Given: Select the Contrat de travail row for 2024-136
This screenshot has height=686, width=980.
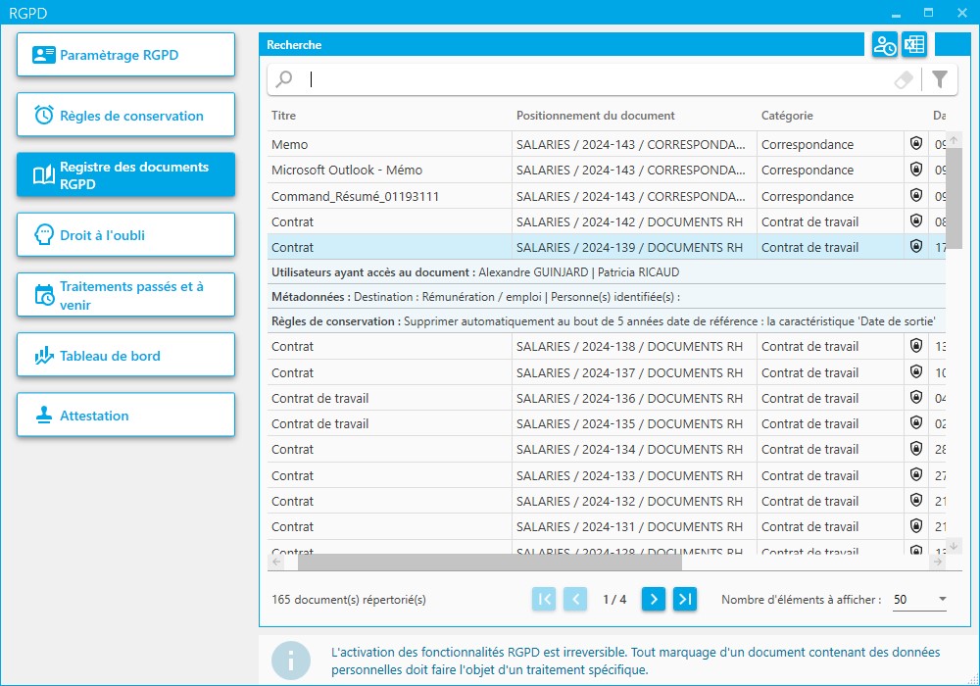Looking at the screenshot, I should 607,398.
